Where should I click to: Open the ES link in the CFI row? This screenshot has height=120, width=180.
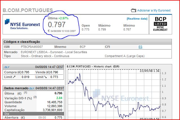(x=140, y=47)
